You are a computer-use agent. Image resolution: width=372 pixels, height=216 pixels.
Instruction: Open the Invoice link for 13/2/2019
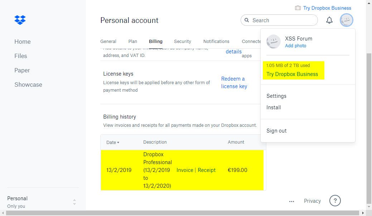(x=185, y=170)
